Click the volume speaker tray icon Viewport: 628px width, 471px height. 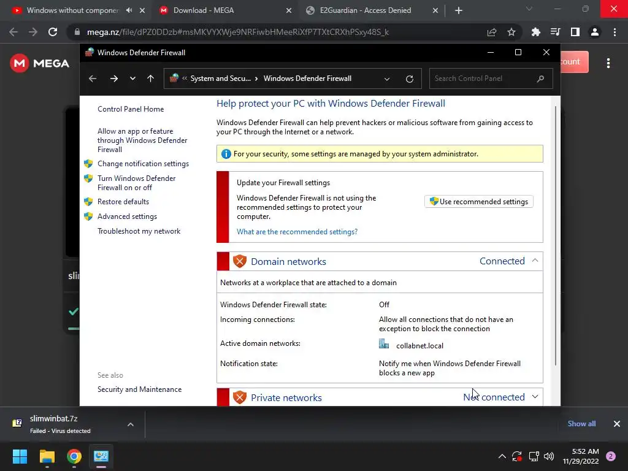pos(549,456)
